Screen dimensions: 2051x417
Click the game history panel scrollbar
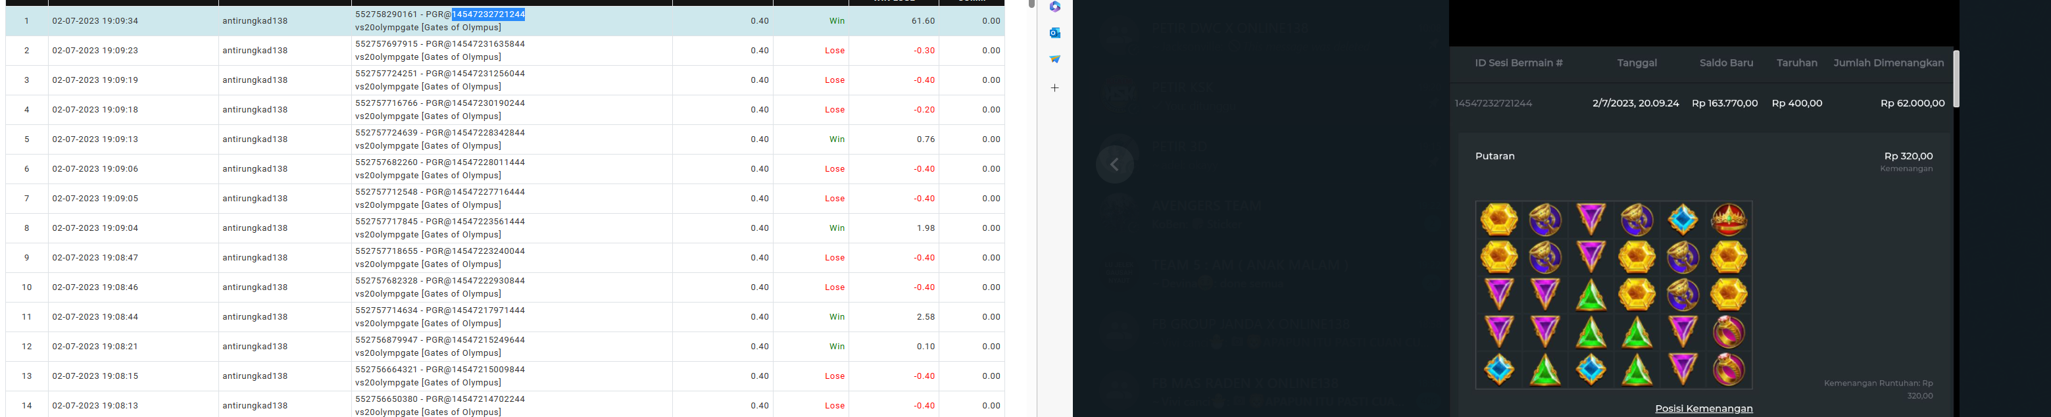pyautogui.click(x=1956, y=79)
